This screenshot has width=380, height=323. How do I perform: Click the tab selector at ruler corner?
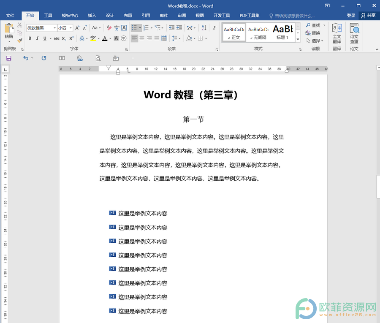pos(5,70)
